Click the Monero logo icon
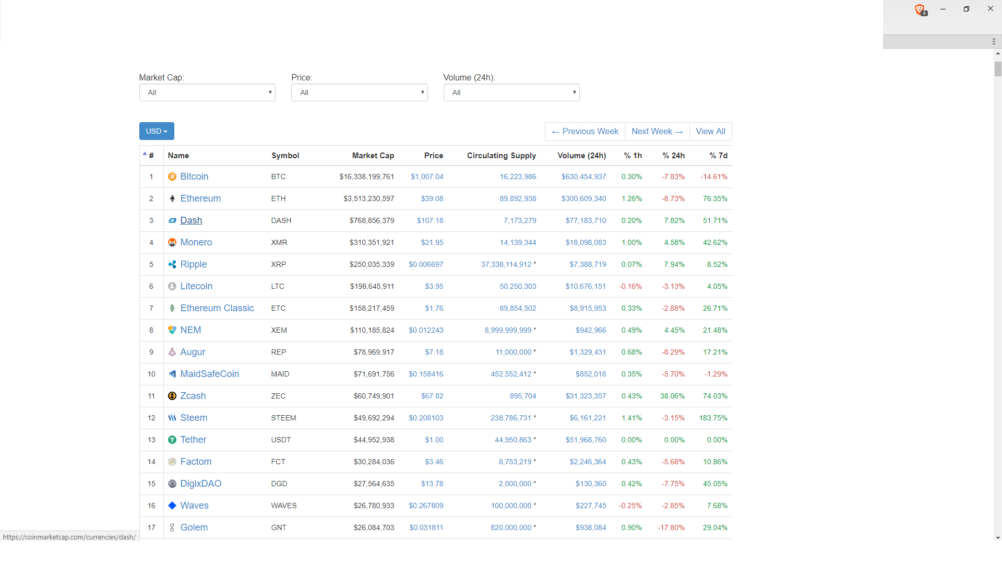 click(x=172, y=243)
